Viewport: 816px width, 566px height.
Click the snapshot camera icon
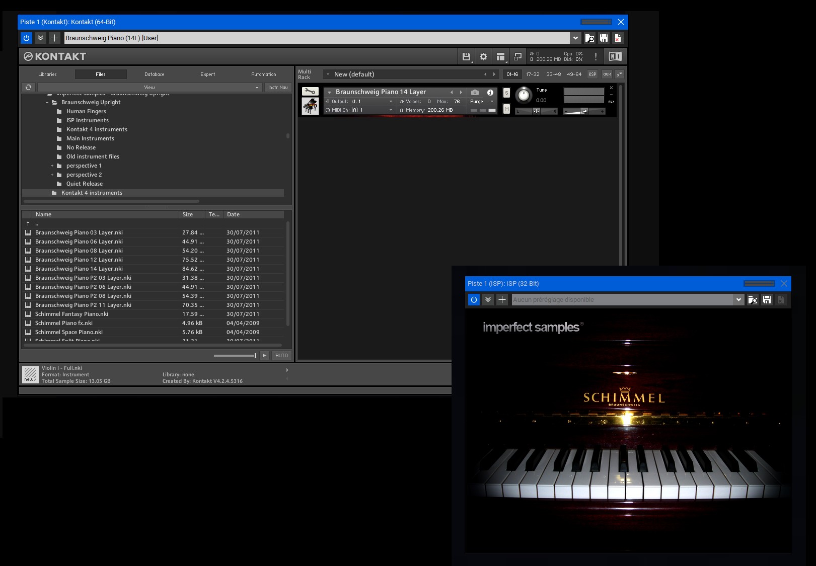click(x=475, y=93)
